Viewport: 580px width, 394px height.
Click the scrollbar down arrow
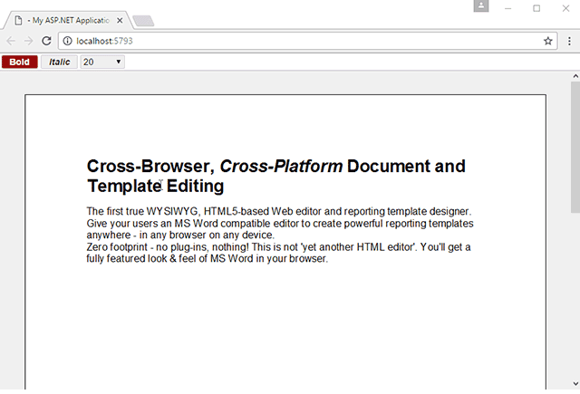pos(575,384)
